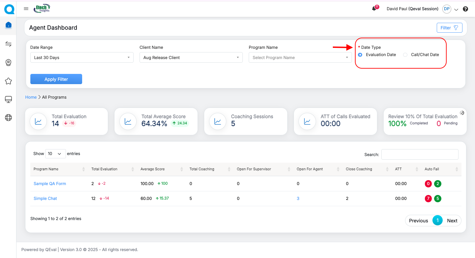Open the Date Range dropdown
The image size is (475, 258).
pos(82,58)
